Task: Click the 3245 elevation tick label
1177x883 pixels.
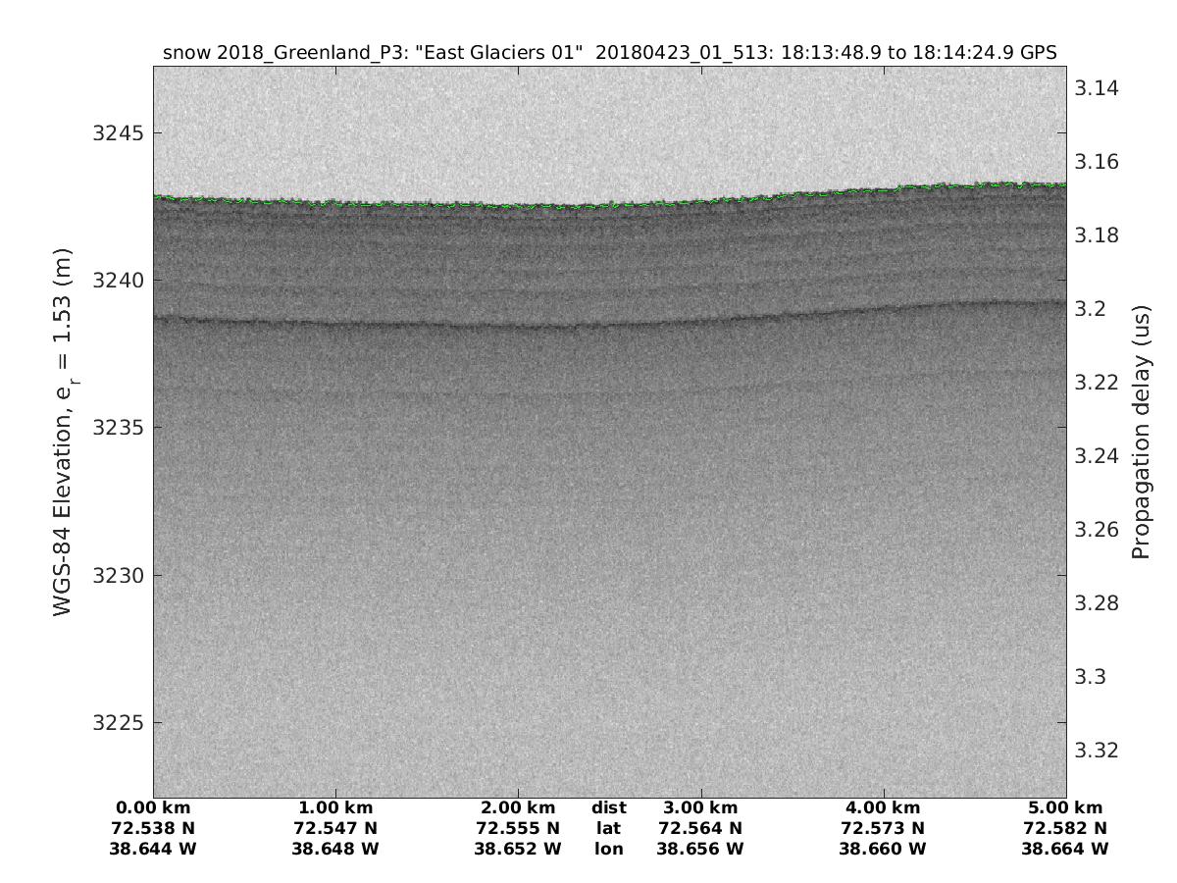Action: (114, 132)
